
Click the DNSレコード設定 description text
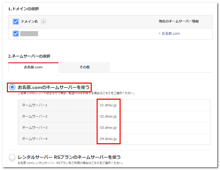pyautogui.click(x=76, y=93)
